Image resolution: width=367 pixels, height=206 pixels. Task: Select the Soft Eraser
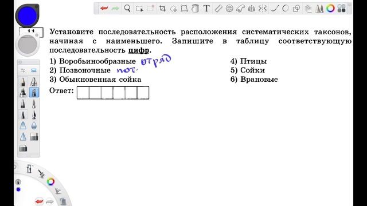23,148
